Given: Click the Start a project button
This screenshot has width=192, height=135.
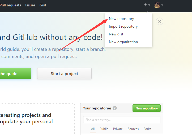Looking at the screenshot, I should coord(65,73).
